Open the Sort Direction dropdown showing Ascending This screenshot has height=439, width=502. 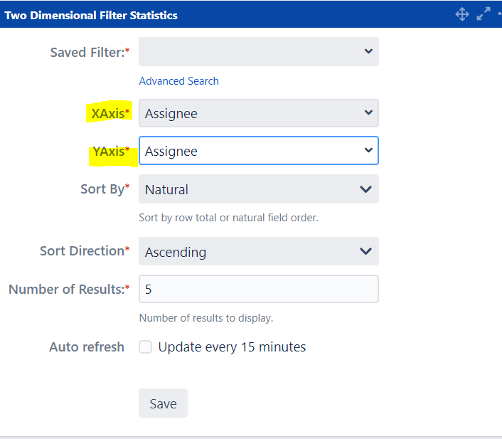[x=259, y=252]
